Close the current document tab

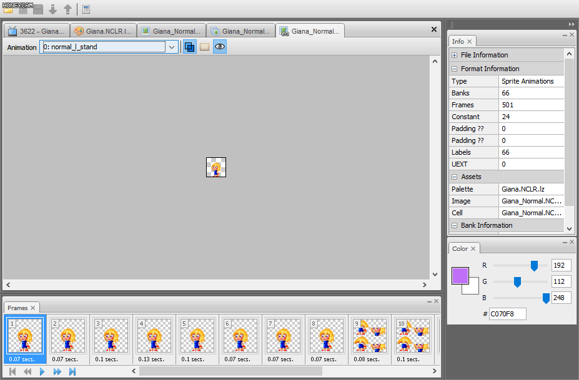(x=434, y=29)
